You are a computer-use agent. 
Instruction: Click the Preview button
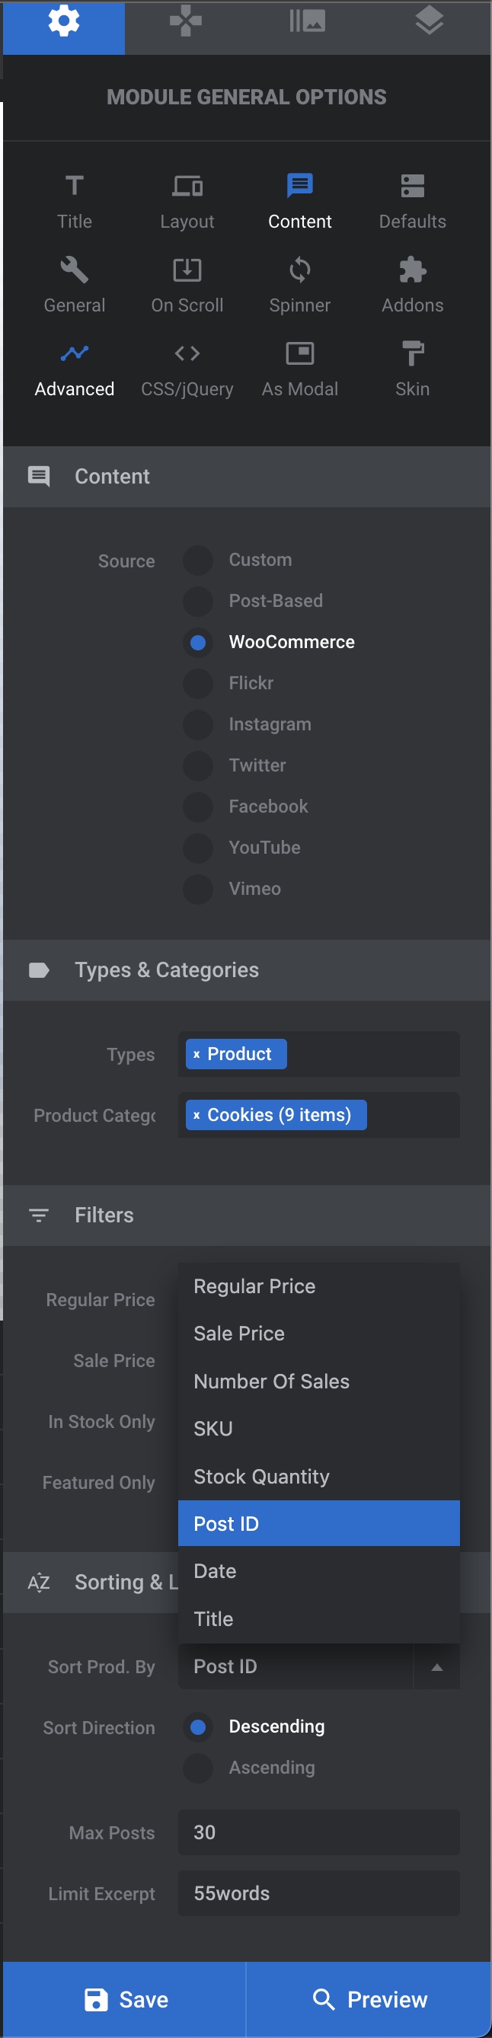pos(369,1999)
